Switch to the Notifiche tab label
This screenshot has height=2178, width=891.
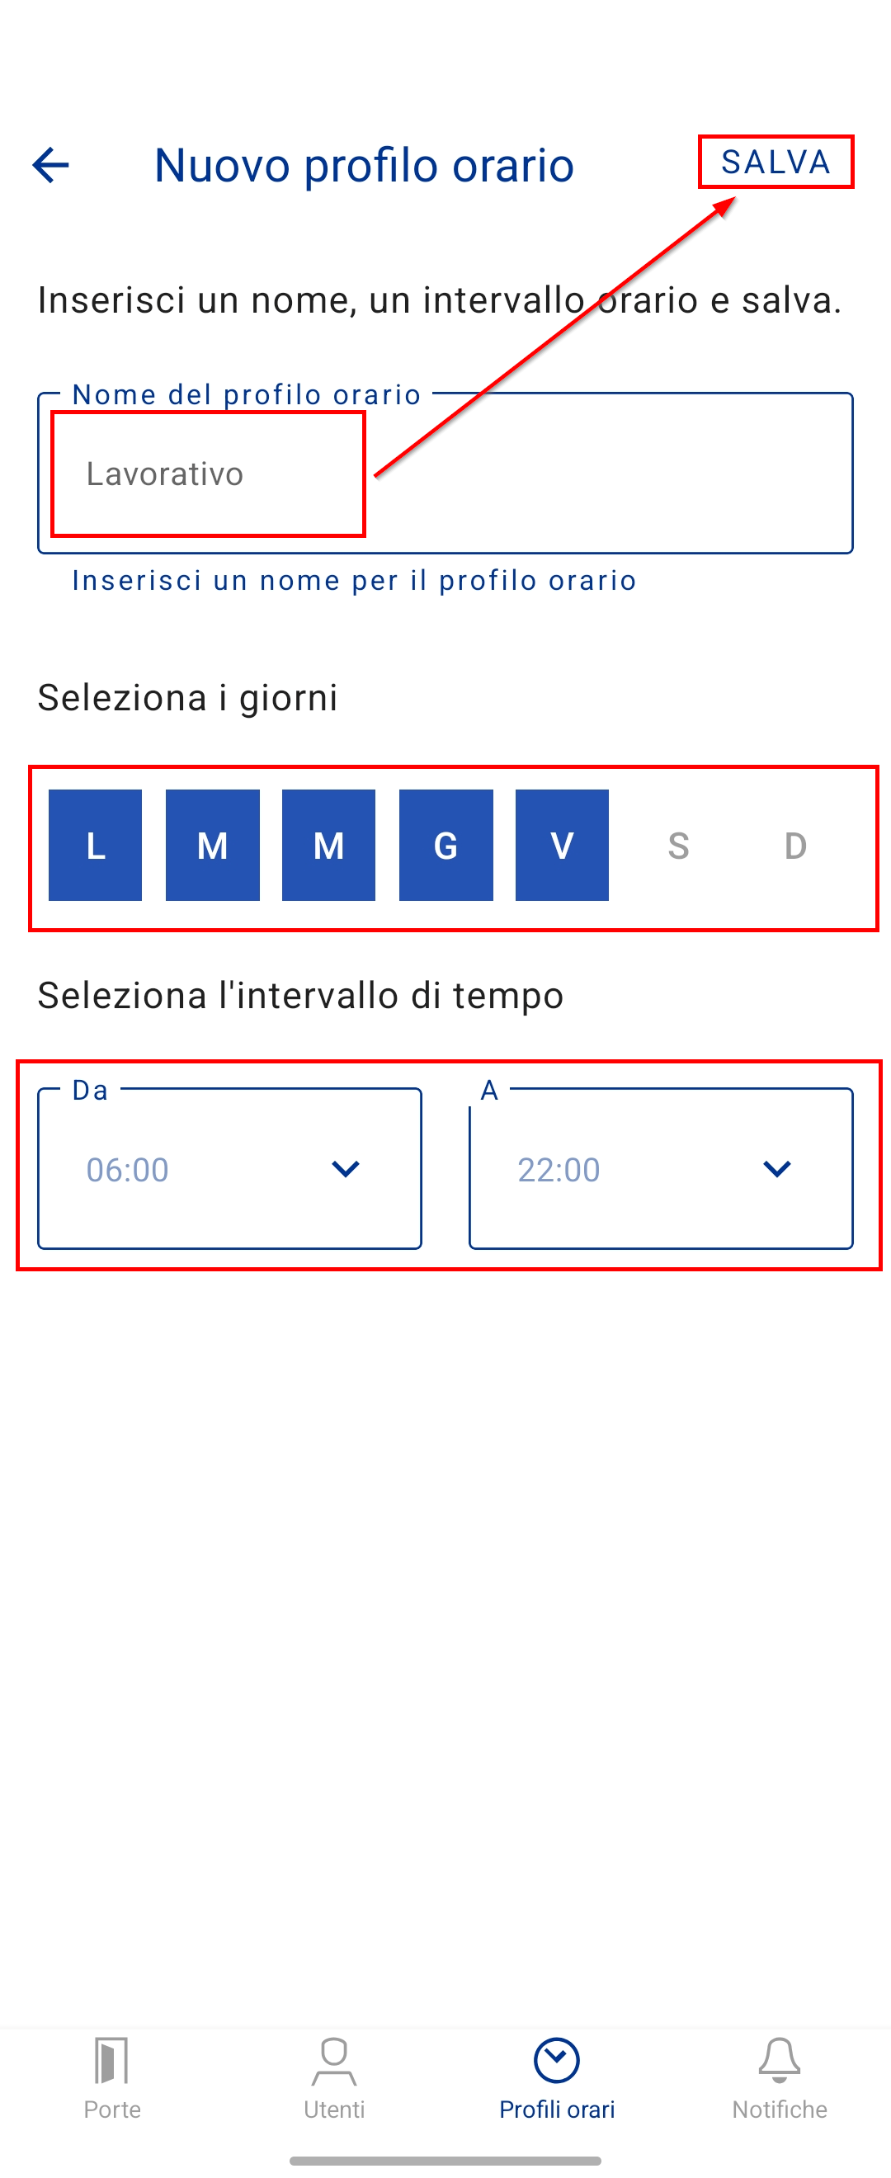tap(779, 2110)
